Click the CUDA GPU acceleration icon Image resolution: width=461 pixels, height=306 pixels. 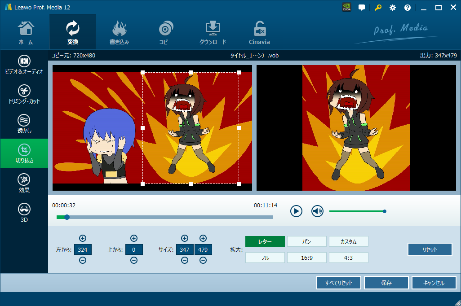(346, 8)
